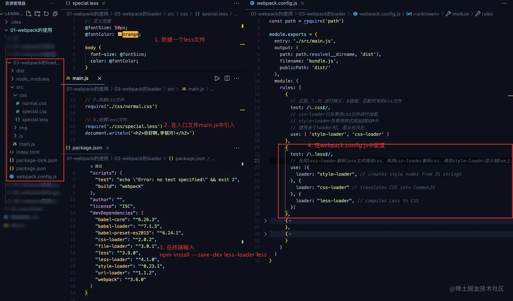Open package.json in explorer tree
Image resolution: width=513 pixels, height=301 pixels.
point(31,168)
